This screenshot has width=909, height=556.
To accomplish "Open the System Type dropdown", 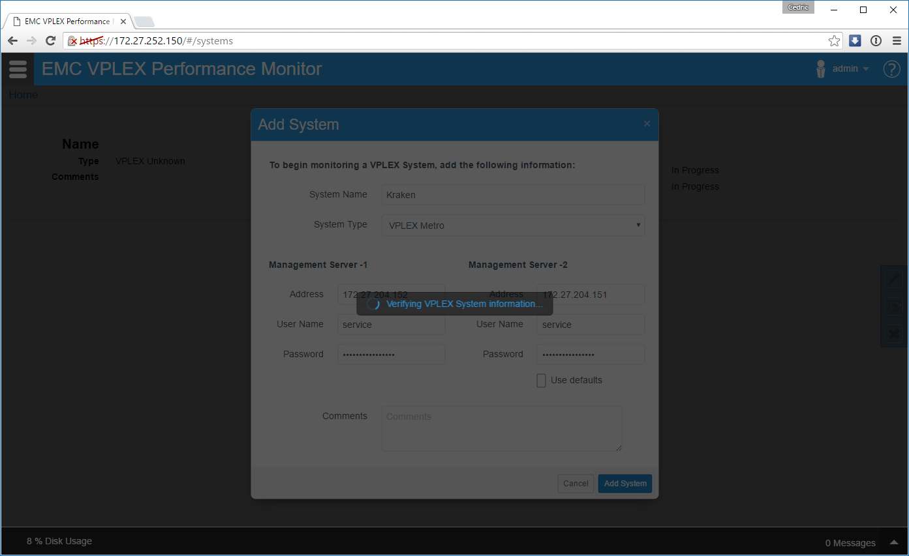I will (x=513, y=226).
